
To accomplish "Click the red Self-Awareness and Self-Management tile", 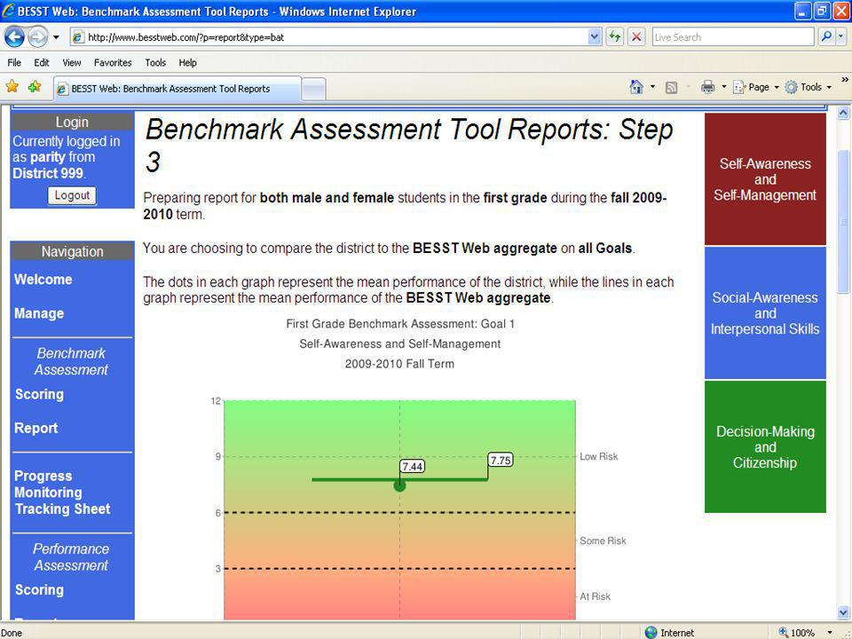I will 765,179.
